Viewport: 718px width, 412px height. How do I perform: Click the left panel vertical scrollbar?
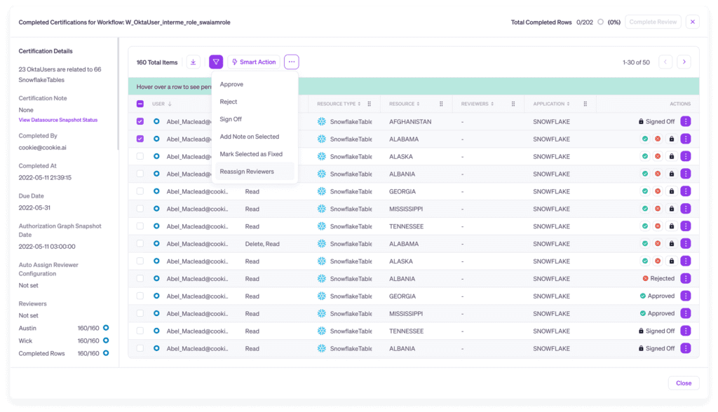(x=118, y=94)
